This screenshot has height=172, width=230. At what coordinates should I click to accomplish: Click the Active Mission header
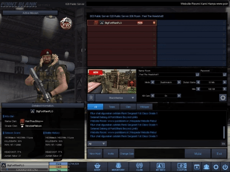(30, 13)
